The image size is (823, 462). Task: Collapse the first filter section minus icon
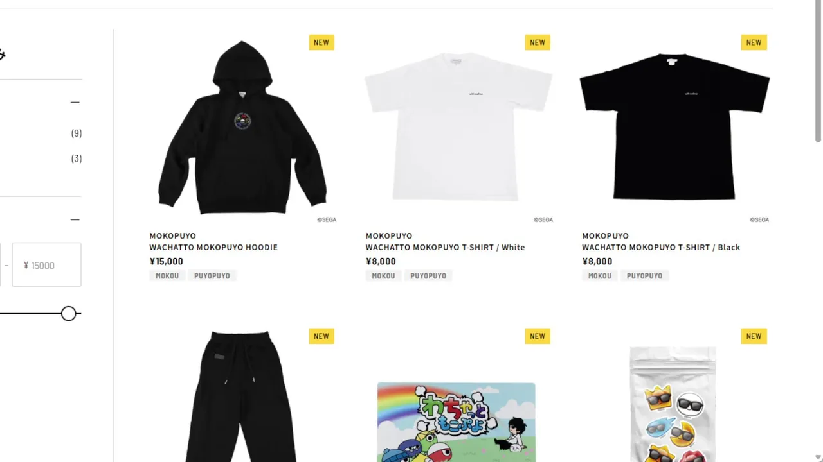(75, 102)
